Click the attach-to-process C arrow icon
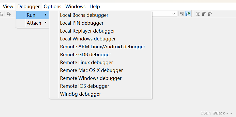The width and height of the screenshot is (236, 117). pyautogui.click(x=182, y=14)
